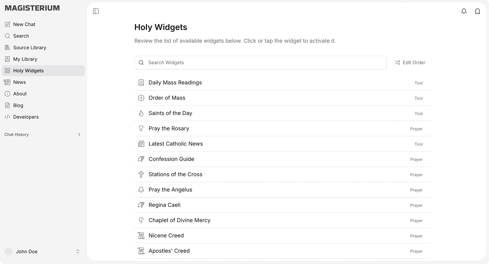Screen dimensions: 489x264
Task: Start a New Chat
Action: (x=24, y=24)
